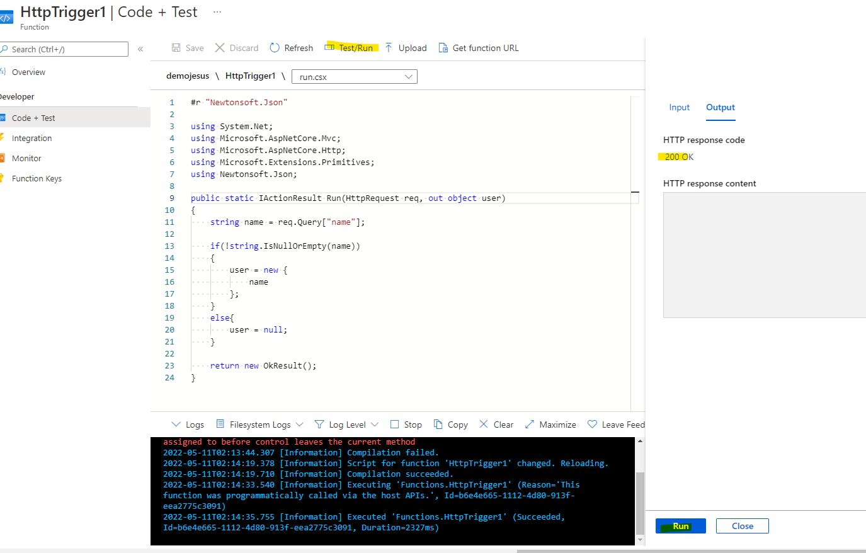The width and height of the screenshot is (866, 553).
Task: Click the HttpTrigger1 function icon in header
Action: (x=6, y=18)
